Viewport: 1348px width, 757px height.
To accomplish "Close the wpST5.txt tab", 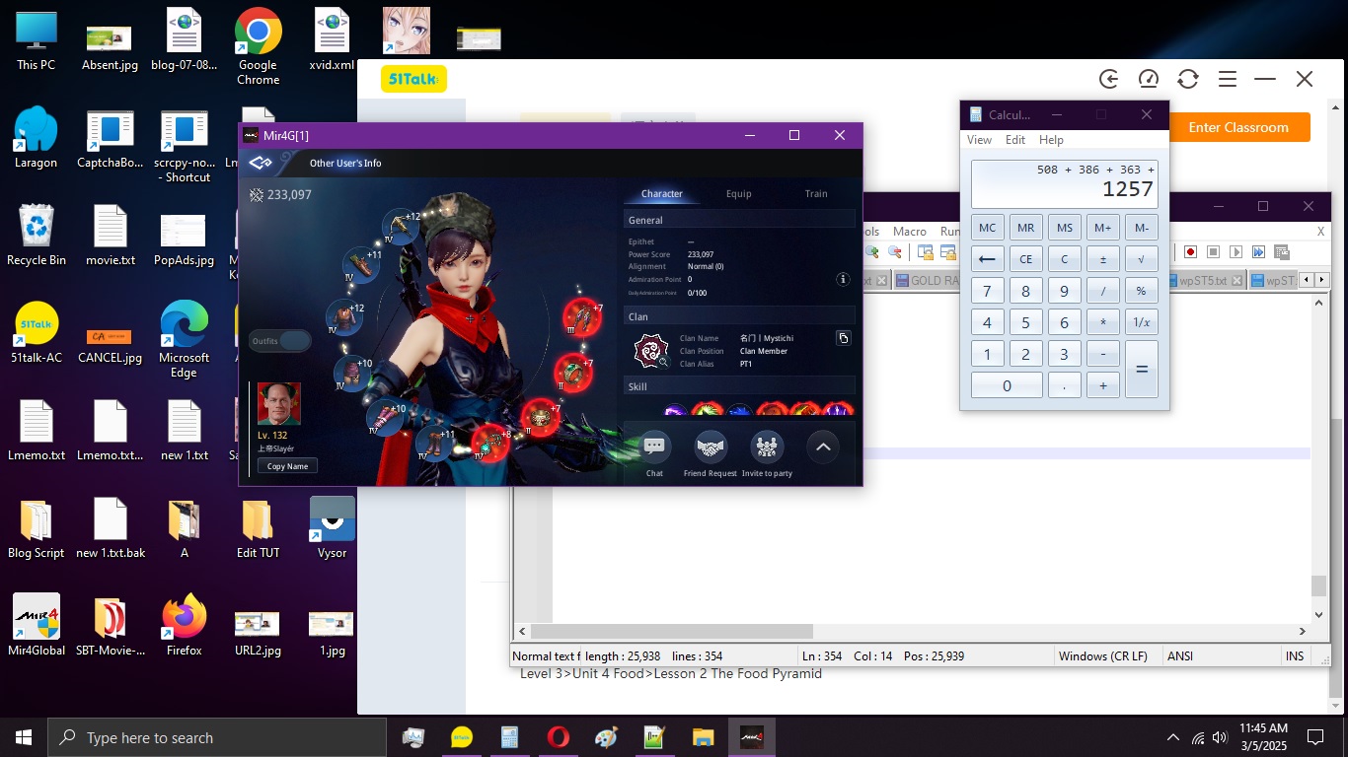I will 1237,281.
